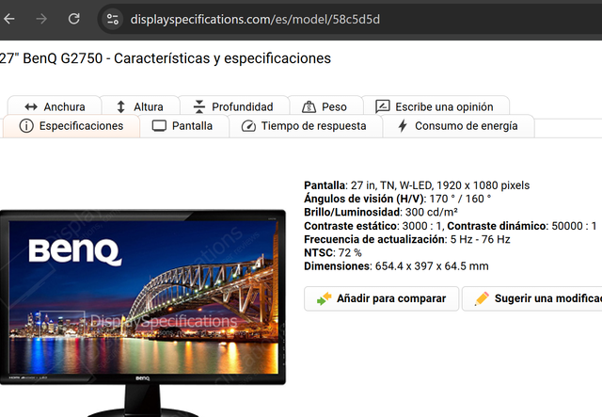
Task: Click the Brillo/Luminosidad 300 cd/m² line
Action: 380,212
